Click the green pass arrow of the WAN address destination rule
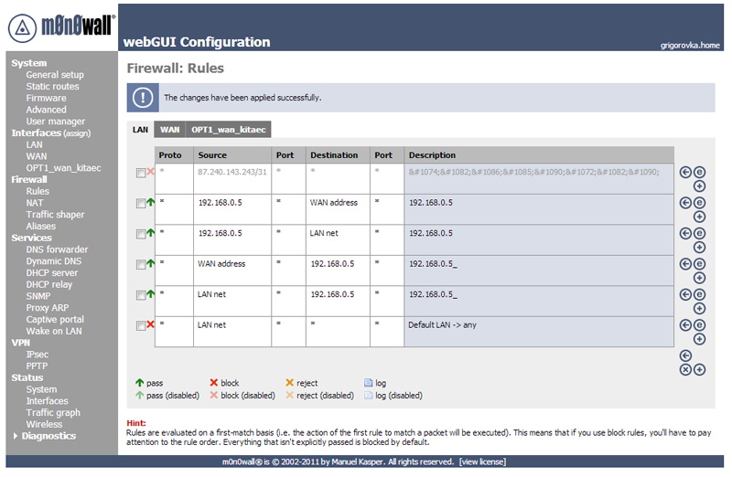This screenshot has width=732, height=477. coord(150,202)
